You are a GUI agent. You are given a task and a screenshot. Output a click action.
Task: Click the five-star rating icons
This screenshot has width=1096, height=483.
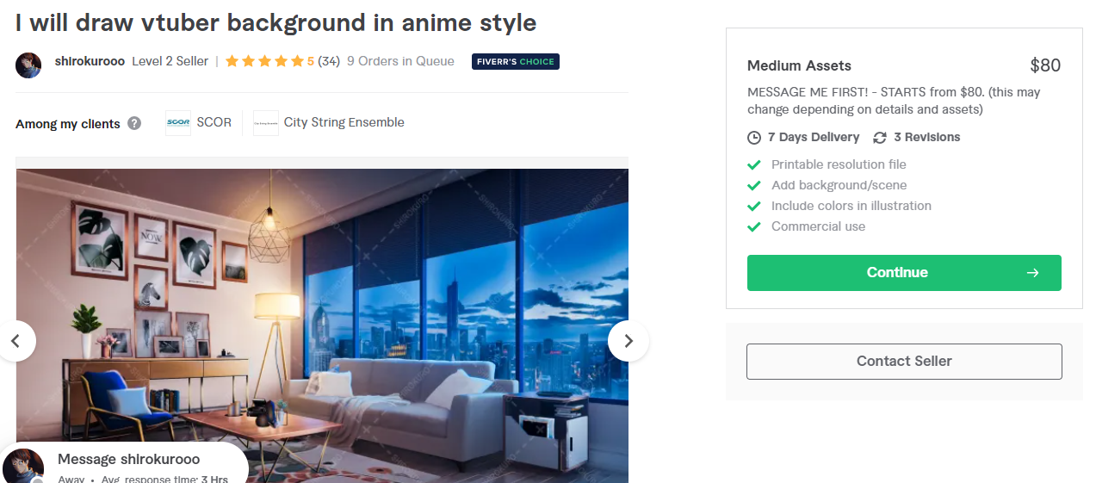coord(264,61)
